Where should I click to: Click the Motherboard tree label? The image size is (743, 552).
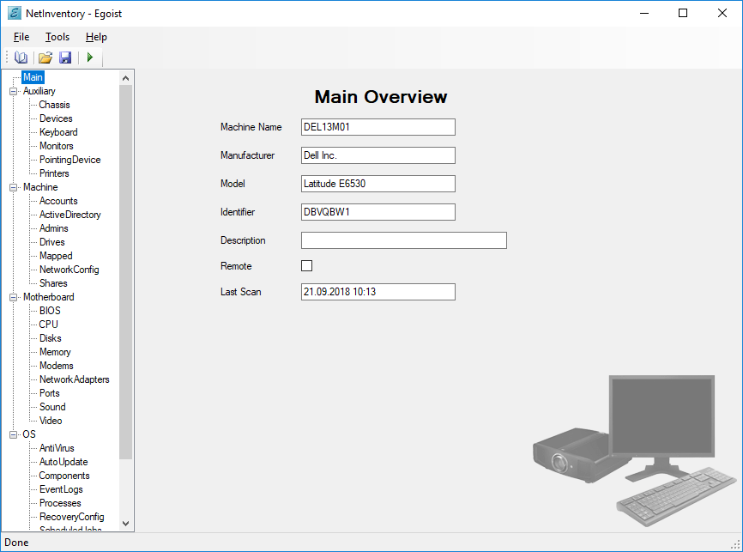point(48,297)
